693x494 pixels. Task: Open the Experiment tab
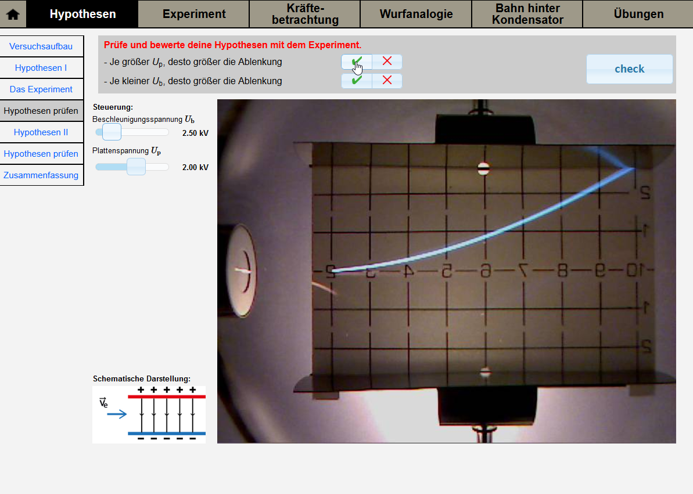coord(194,14)
